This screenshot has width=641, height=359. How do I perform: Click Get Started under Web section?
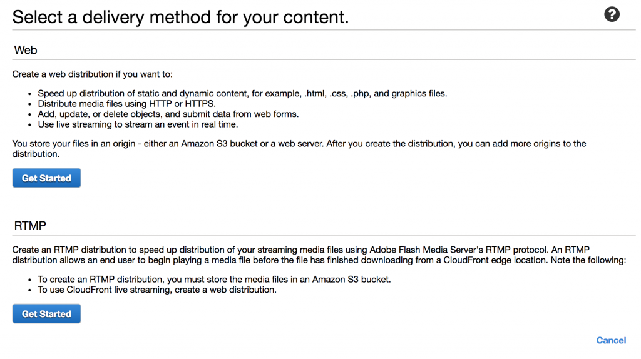point(46,178)
